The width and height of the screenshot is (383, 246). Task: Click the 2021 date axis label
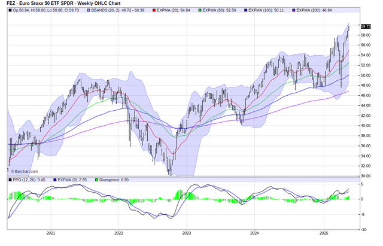51,233
